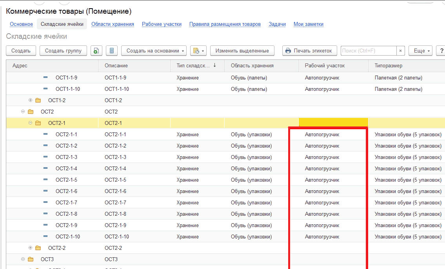445x269 pixels.
Task: Expand the ОСТ2-2 group node
Action: point(30,248)
